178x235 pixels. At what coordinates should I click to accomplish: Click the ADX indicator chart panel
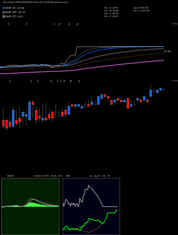pos(91,207)
